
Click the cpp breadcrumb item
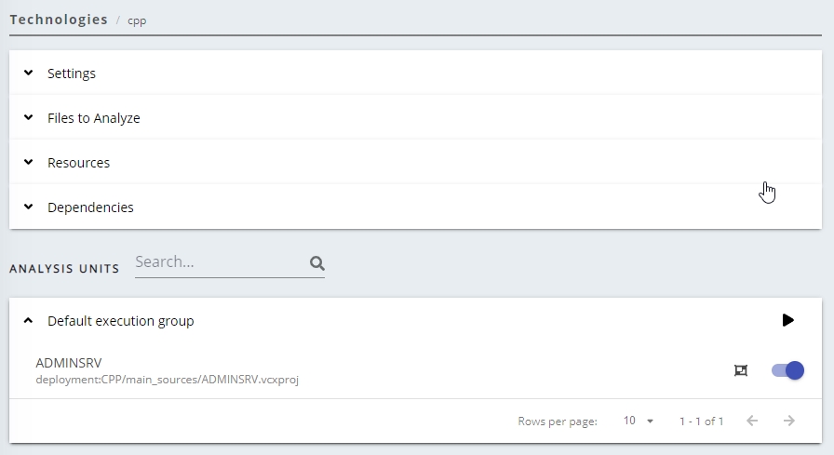137,20
